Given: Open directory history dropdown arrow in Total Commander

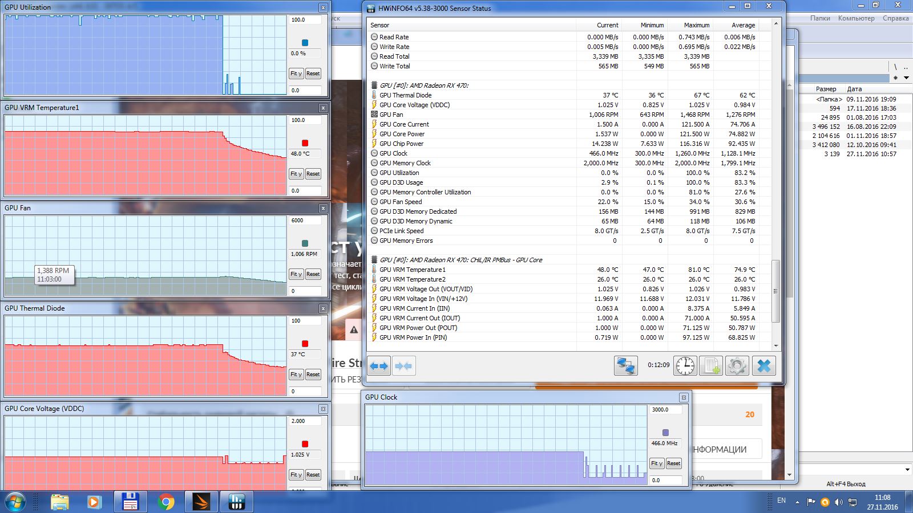Looking at the screenshot, I should click(906, 78).
